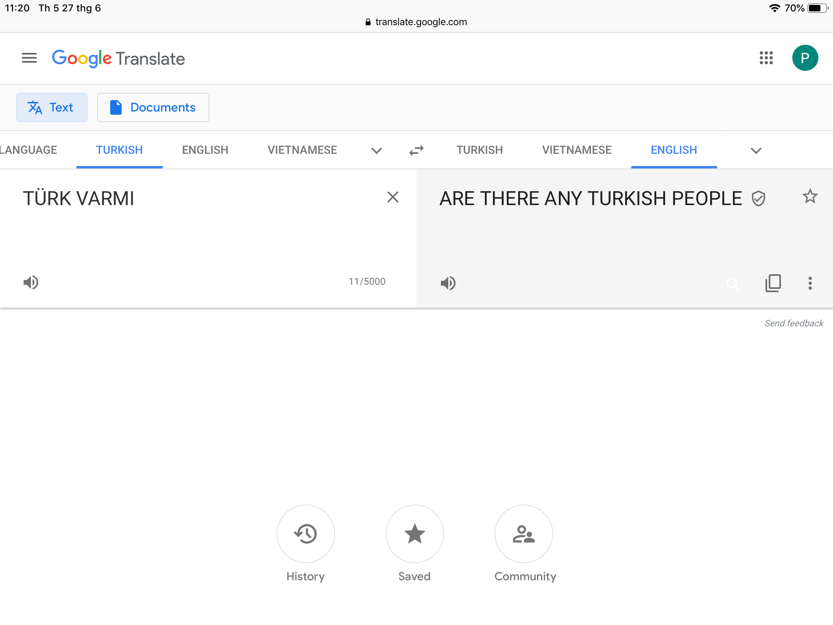Open more options three-dot menu
The image size is (833, 625).
click(x=810, y=283)
